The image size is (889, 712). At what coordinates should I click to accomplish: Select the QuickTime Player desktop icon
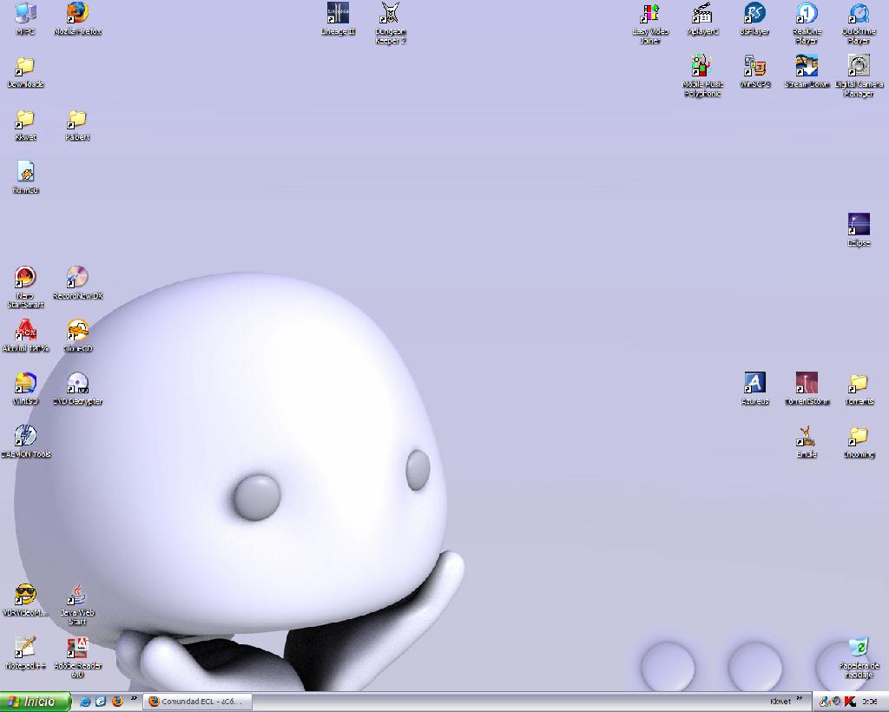pyautogui.click(x=859, y=14)
